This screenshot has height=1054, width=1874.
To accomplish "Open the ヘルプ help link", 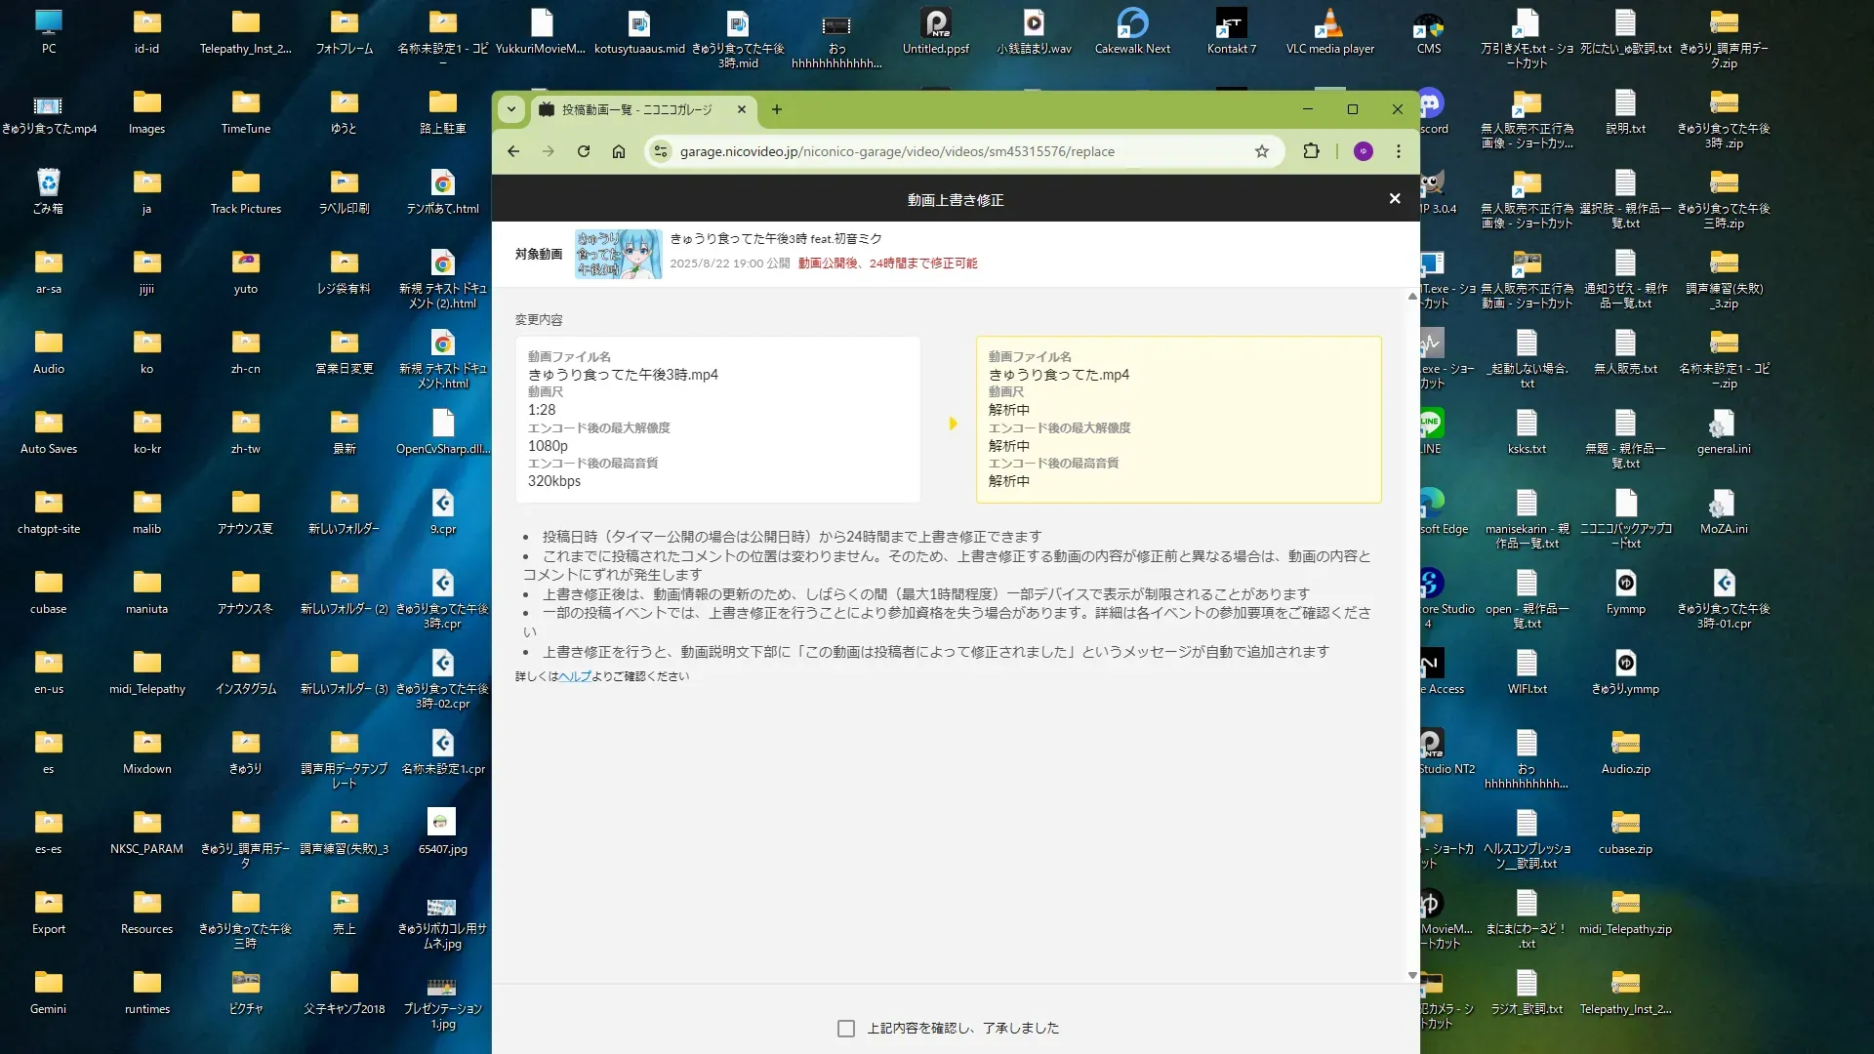I will coord(575,676).
